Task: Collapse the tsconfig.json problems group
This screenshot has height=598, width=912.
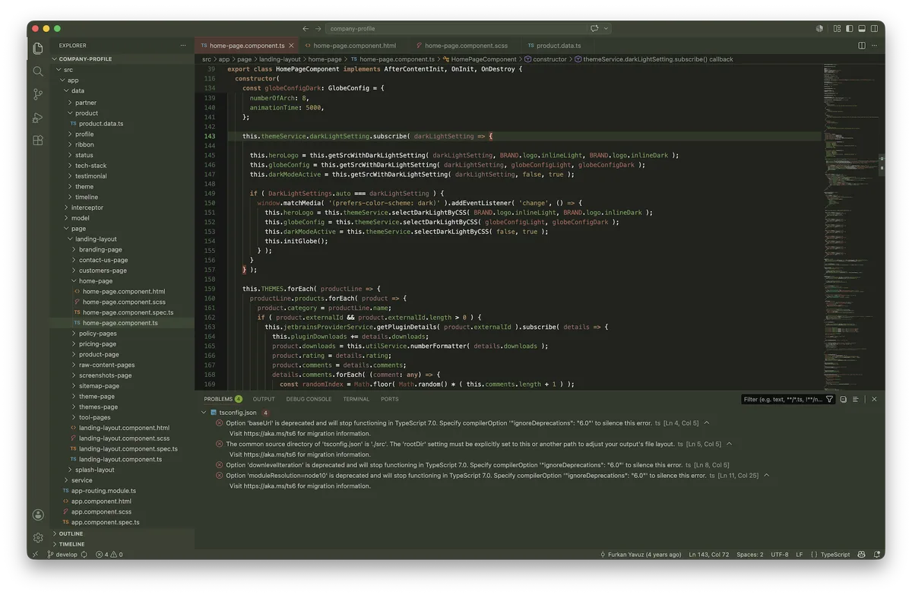Action: [204, 413]
